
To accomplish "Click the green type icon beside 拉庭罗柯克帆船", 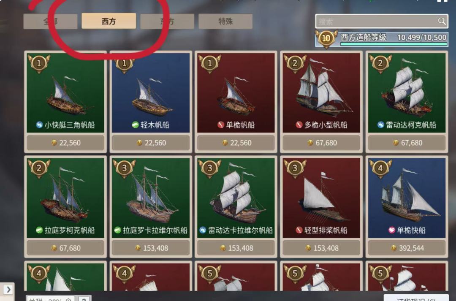I will pos(39,230).
